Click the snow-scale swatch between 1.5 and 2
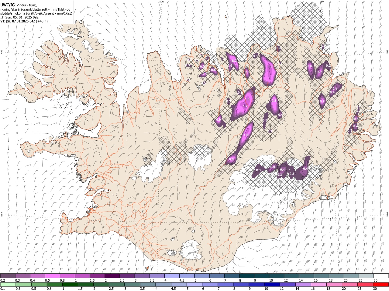 click(97, 276)
